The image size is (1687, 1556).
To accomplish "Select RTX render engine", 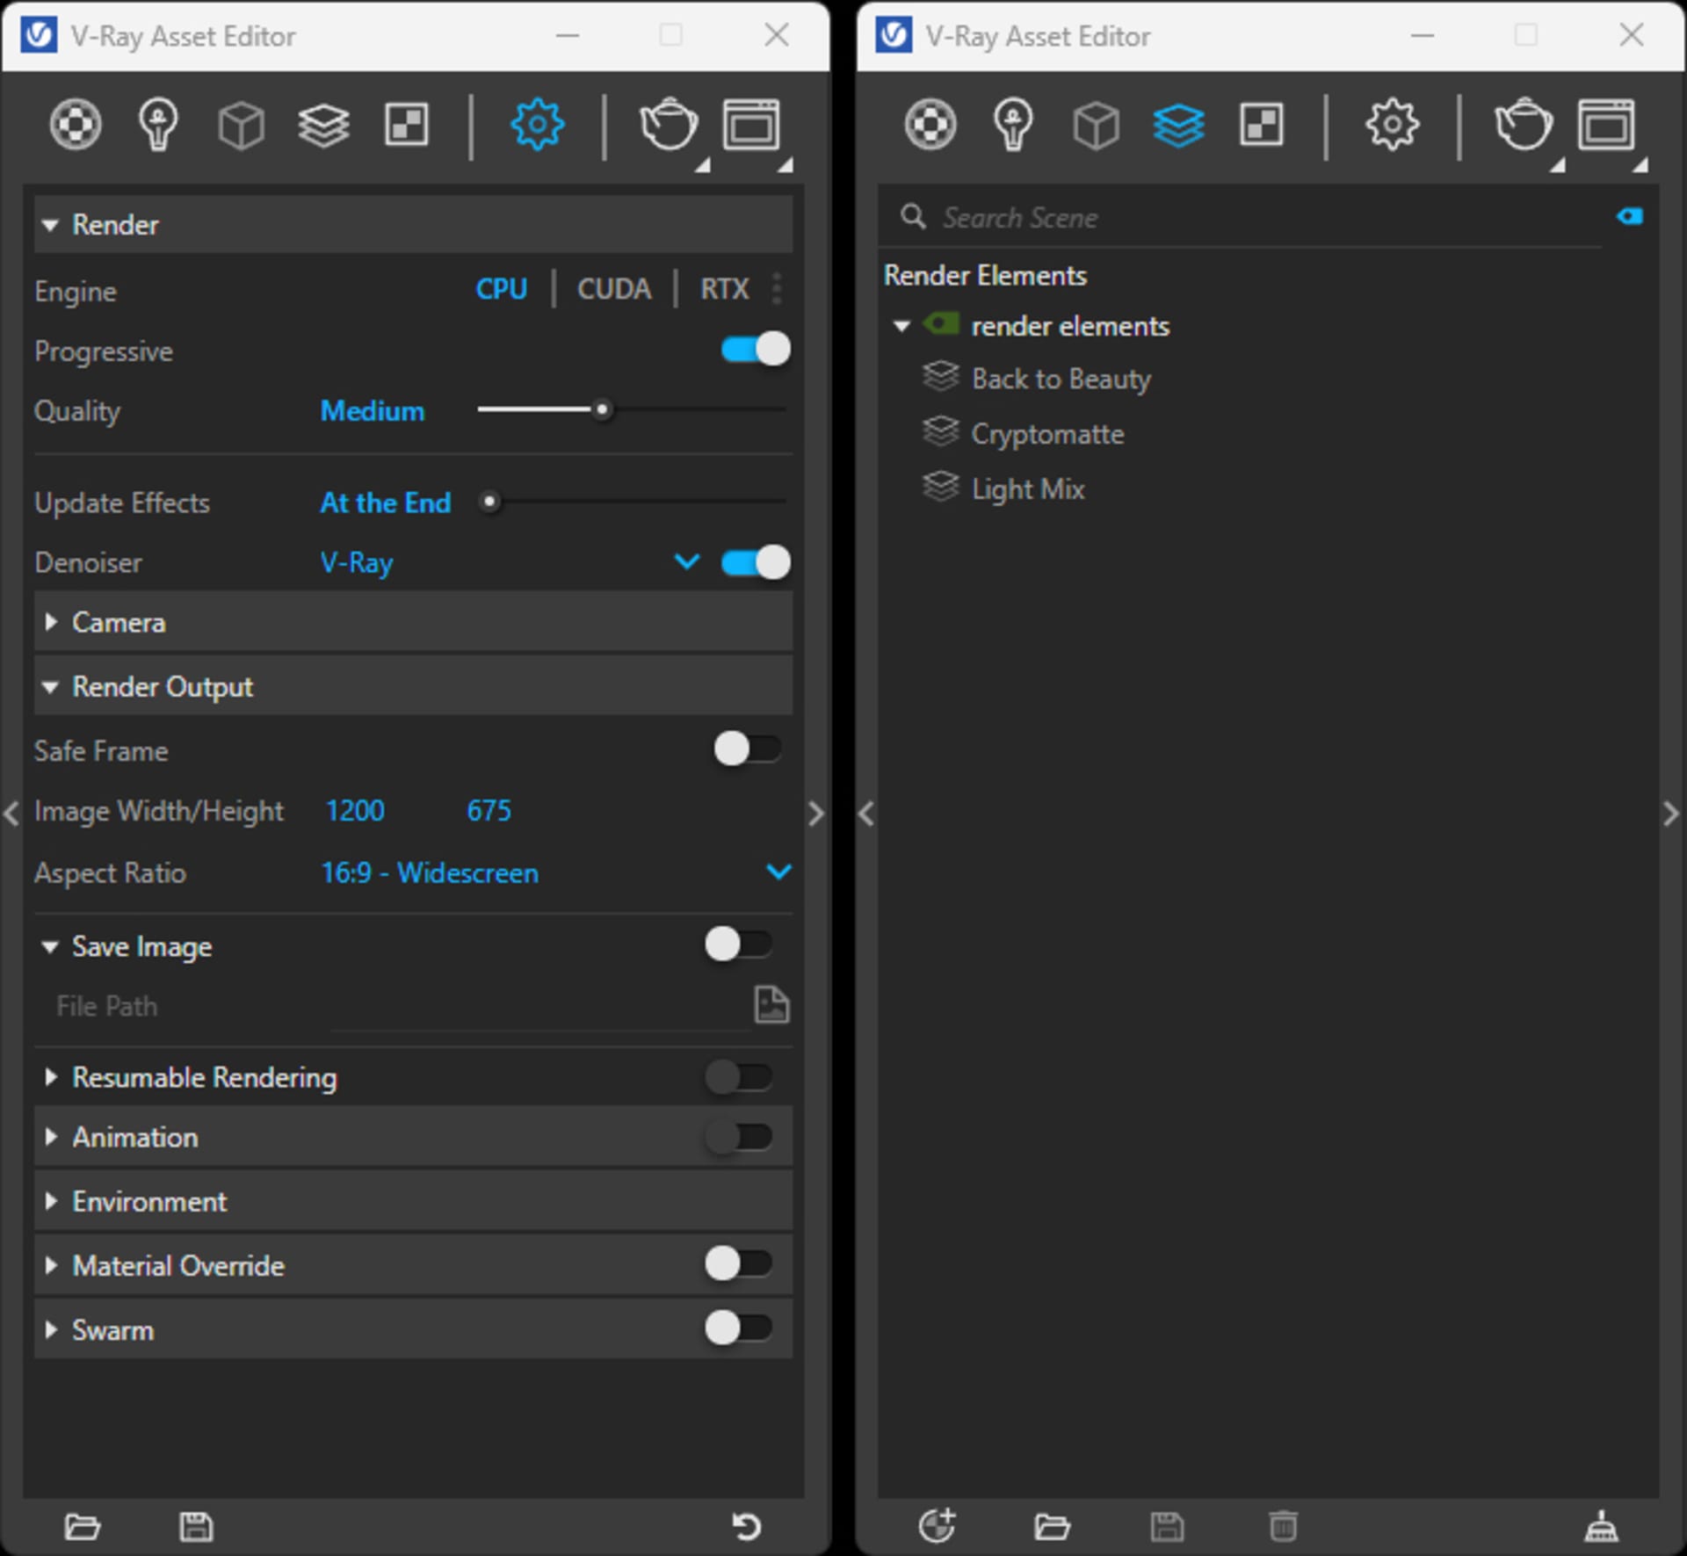I will point(724,289).
